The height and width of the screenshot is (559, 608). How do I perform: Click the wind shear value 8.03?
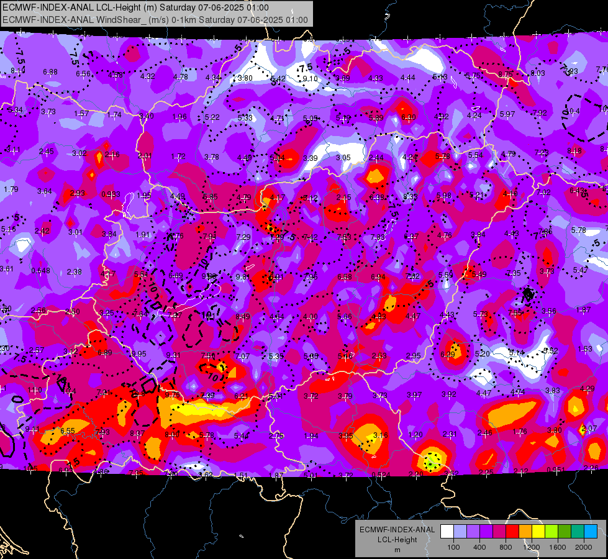[x=538, y=73]
